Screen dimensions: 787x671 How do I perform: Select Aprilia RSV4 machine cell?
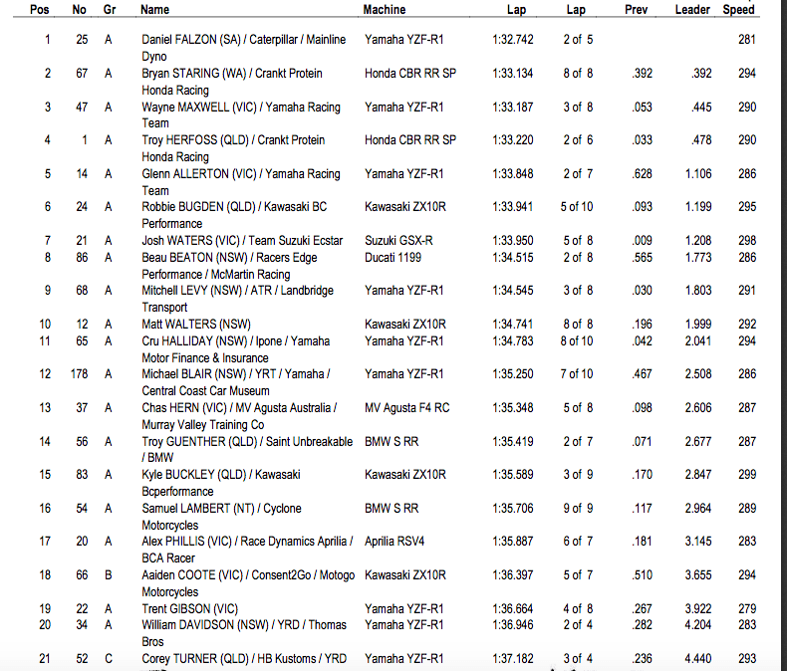click(x=393, y=542)
